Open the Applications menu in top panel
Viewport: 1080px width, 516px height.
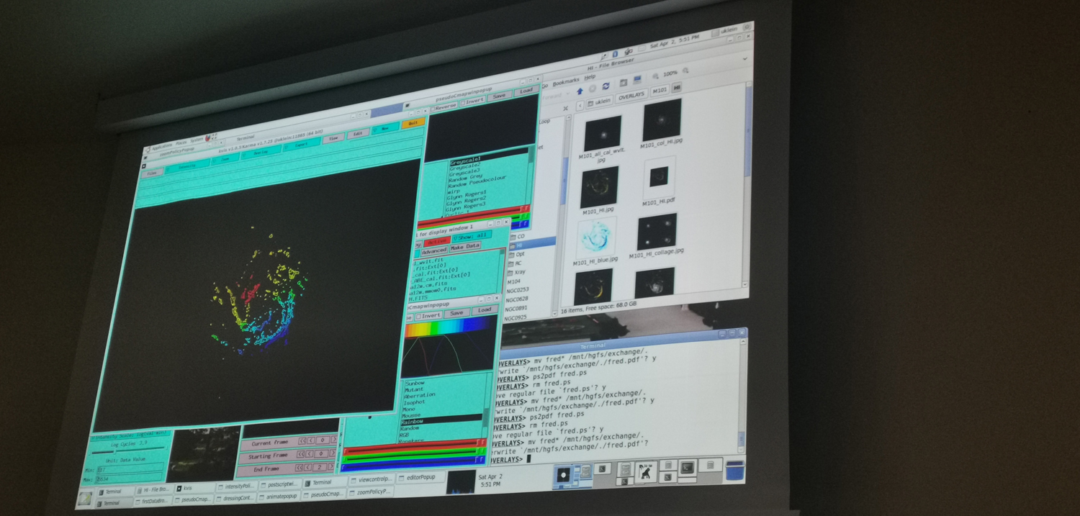pyautogui.click(x=162, y=147)
